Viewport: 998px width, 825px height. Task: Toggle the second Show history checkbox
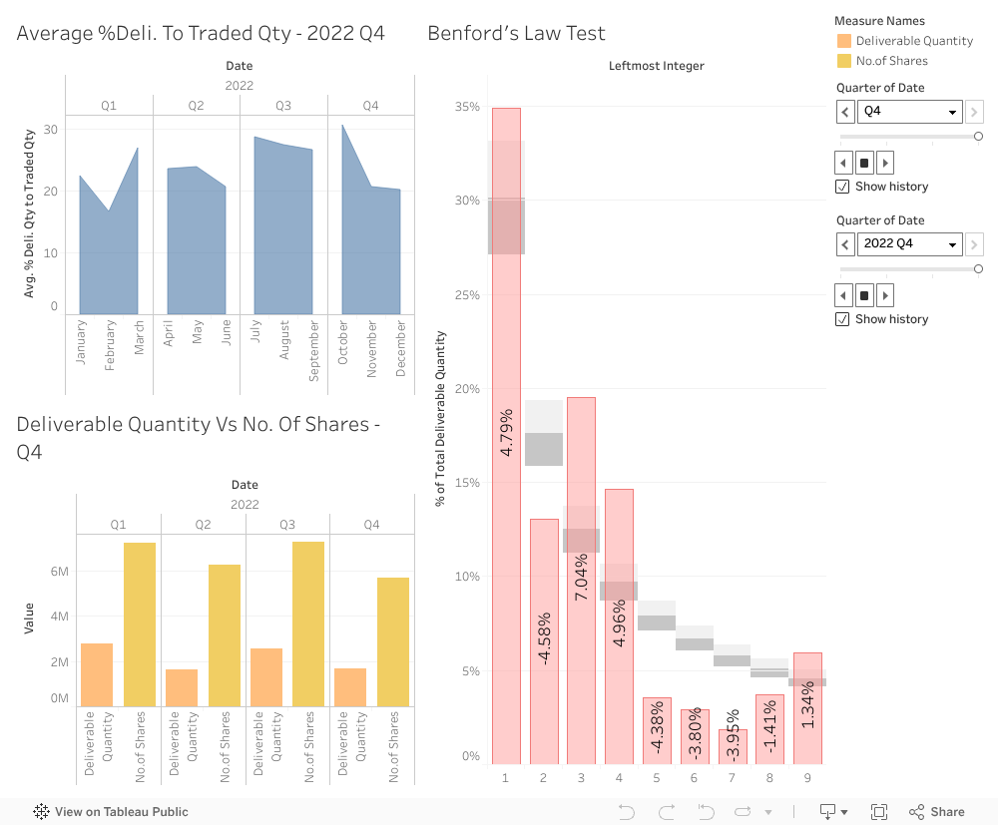pos(843,319)
